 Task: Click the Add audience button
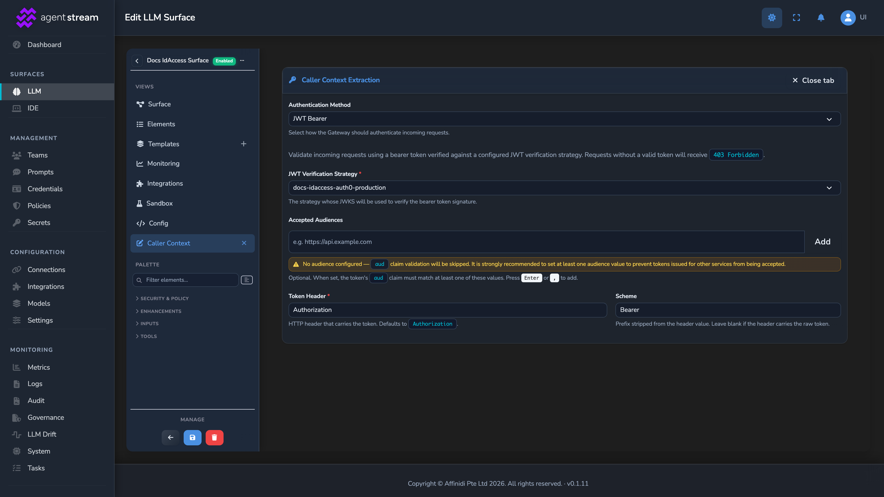822,241
